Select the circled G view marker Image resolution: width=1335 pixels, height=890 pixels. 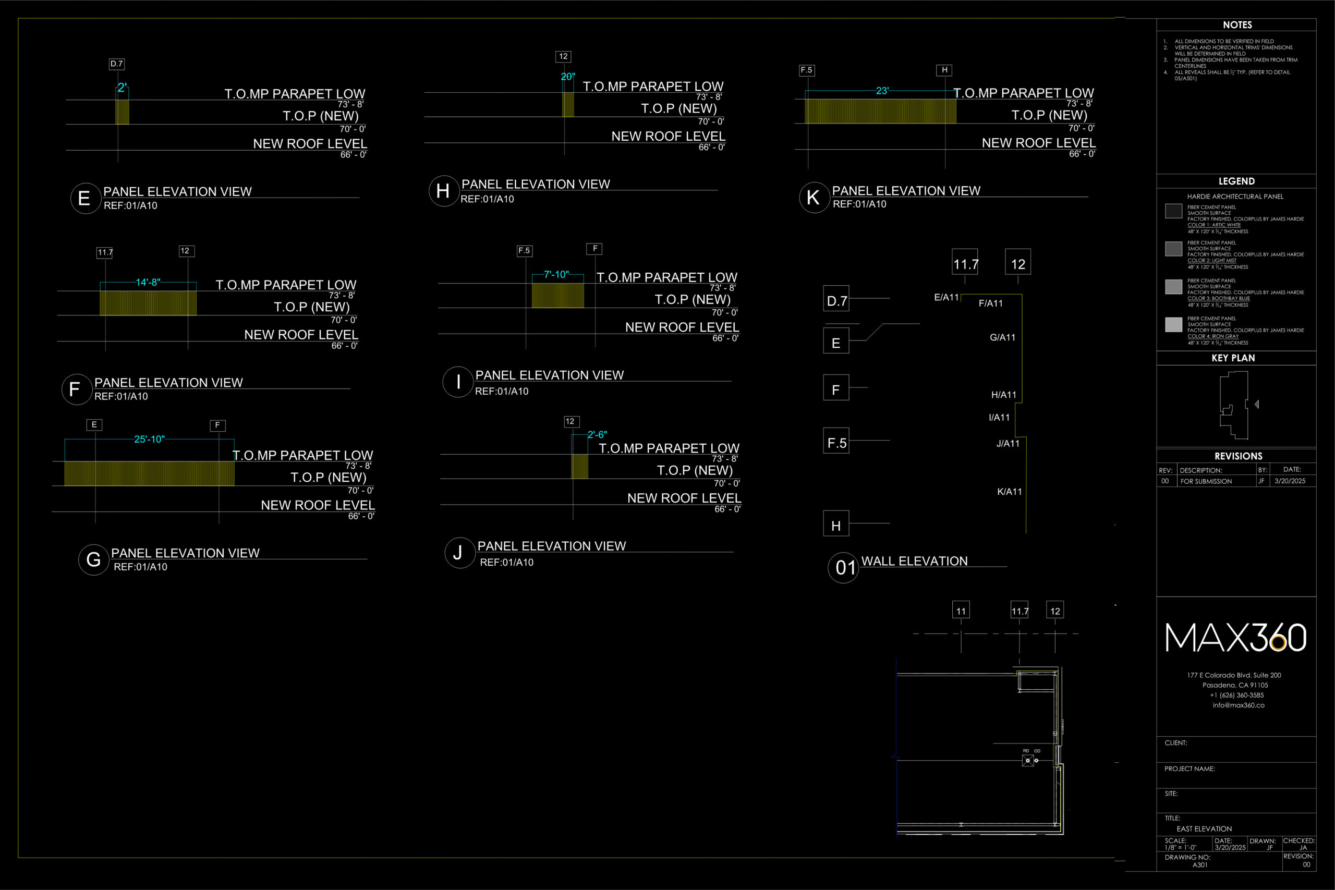pos(94,559)
